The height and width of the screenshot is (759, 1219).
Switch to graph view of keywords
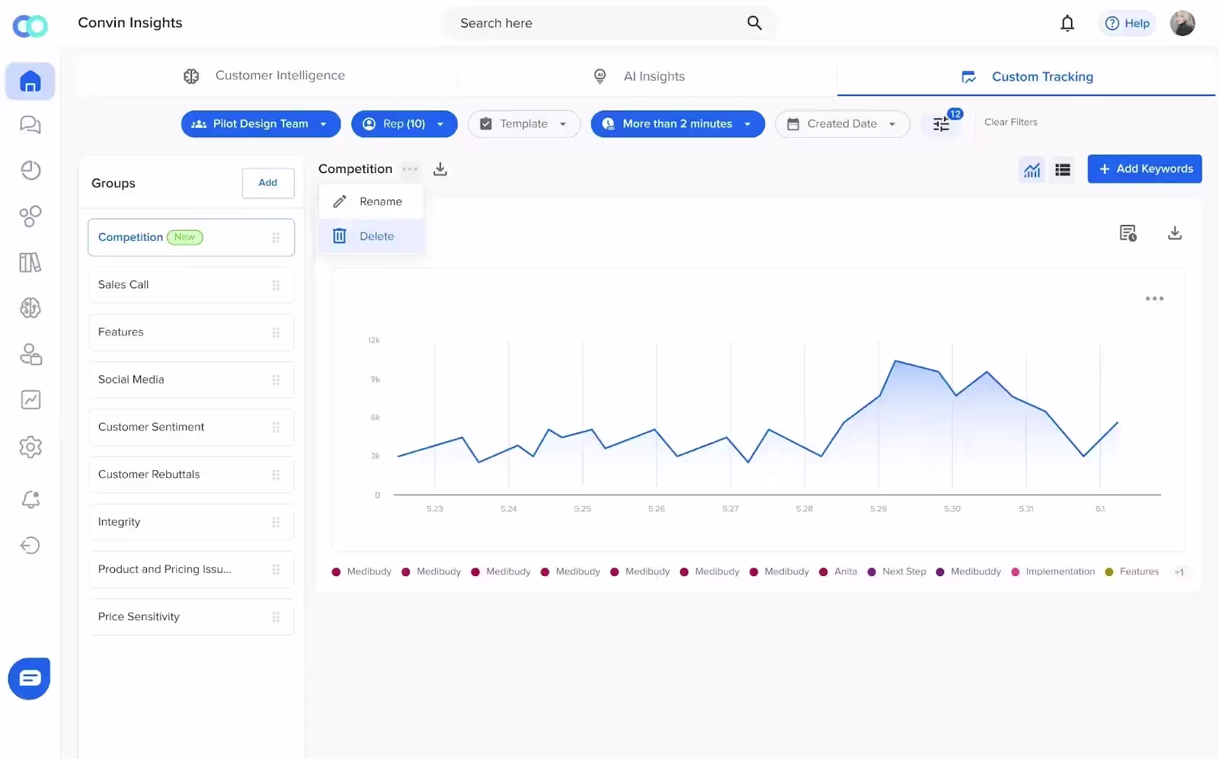click(1032, 170)
